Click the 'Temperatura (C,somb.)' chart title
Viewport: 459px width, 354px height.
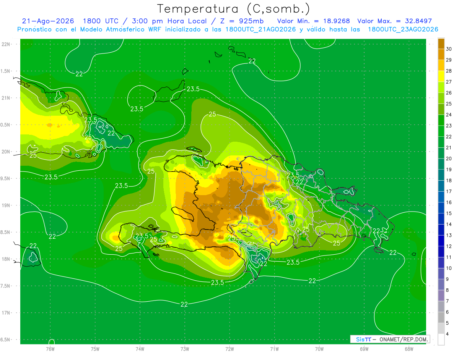click(234, 9)
